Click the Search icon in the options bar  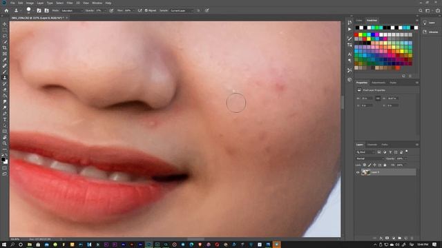click(x=421, y=10)
